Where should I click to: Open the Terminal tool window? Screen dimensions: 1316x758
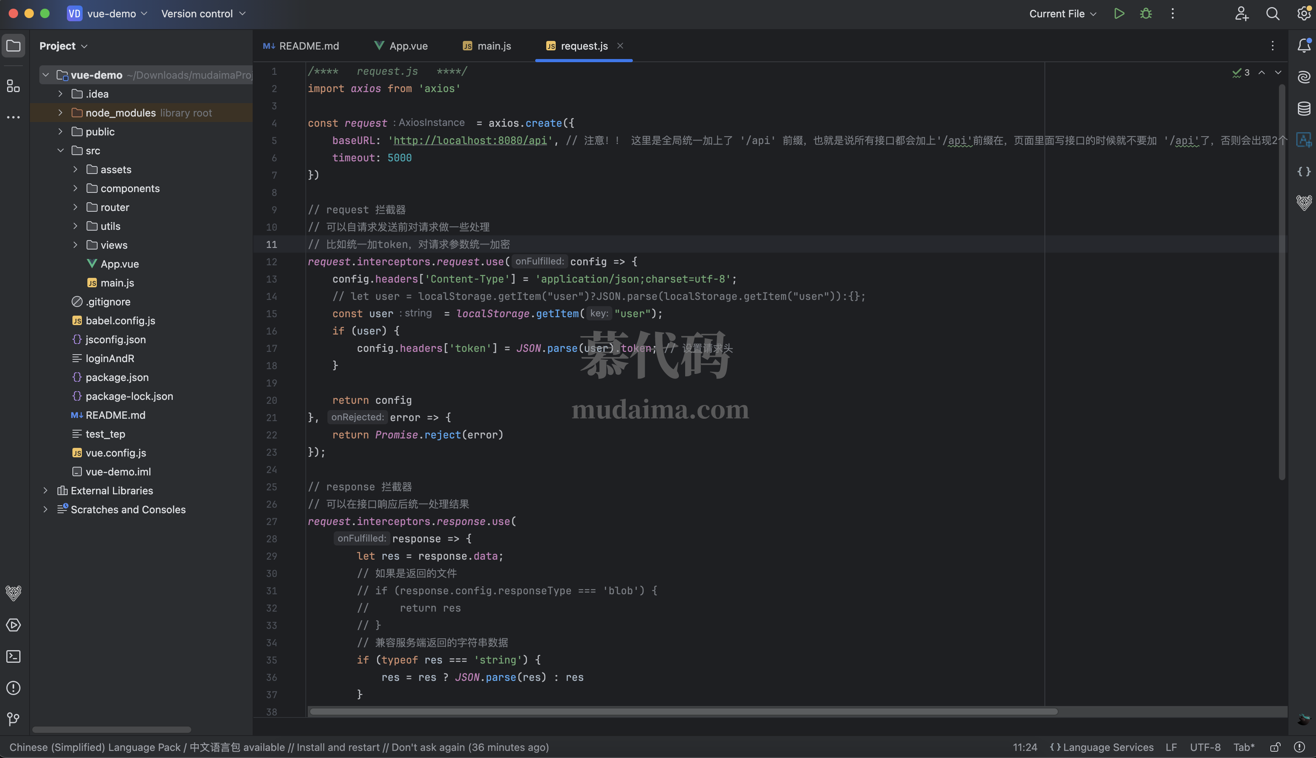(13, 656)
